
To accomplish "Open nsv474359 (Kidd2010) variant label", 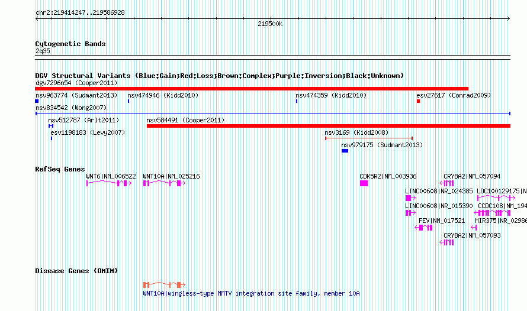I will [x=331, y=95].
